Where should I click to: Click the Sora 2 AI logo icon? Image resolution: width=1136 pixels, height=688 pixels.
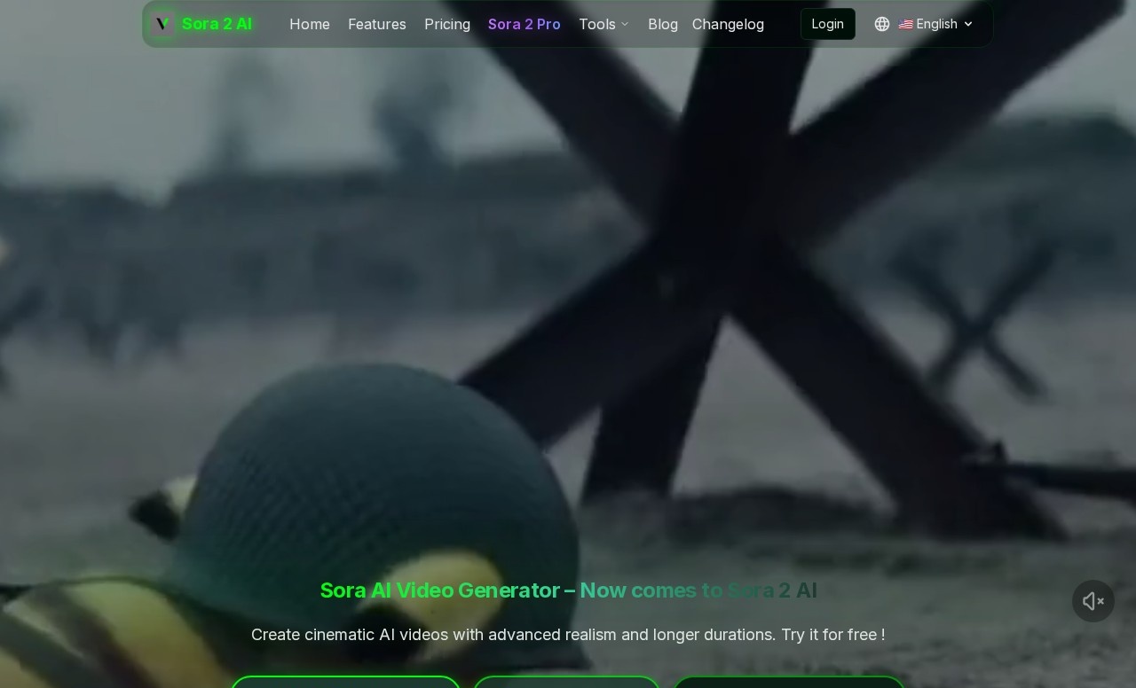162,24
